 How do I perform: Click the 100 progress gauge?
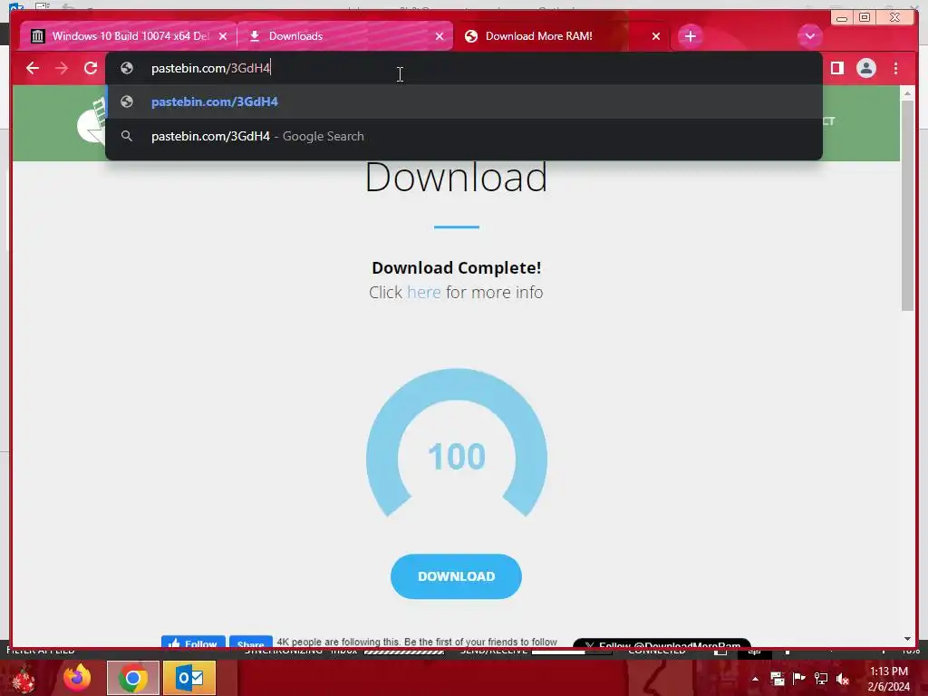457,444
